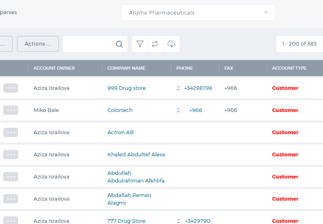Click the search magnifier icon

point(119,44)
